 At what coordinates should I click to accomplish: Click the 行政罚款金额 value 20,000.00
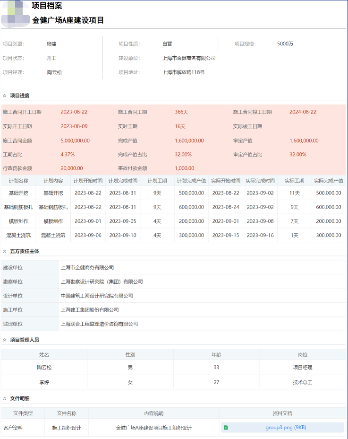[72, 168]
